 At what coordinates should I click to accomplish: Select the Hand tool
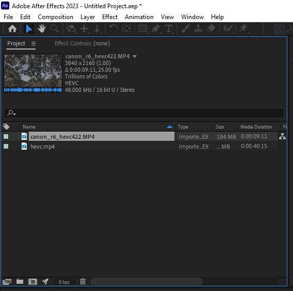tap(41, 28)
